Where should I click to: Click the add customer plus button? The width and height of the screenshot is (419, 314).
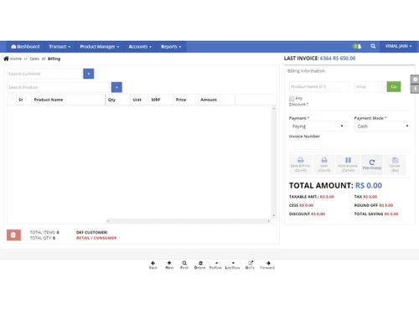coord(89,74)
